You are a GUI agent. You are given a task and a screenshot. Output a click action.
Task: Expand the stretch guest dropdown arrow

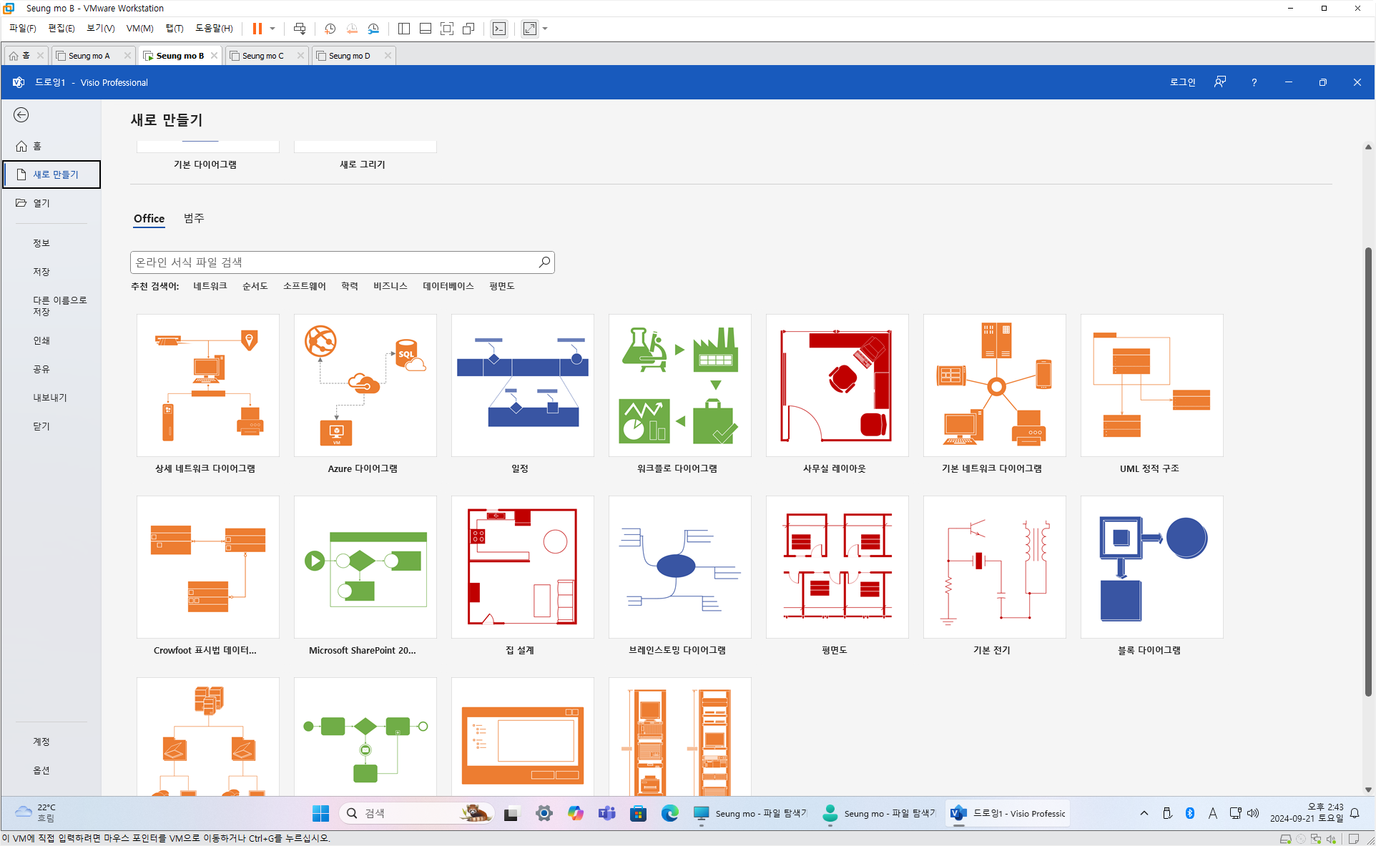[x=545, y=29]
